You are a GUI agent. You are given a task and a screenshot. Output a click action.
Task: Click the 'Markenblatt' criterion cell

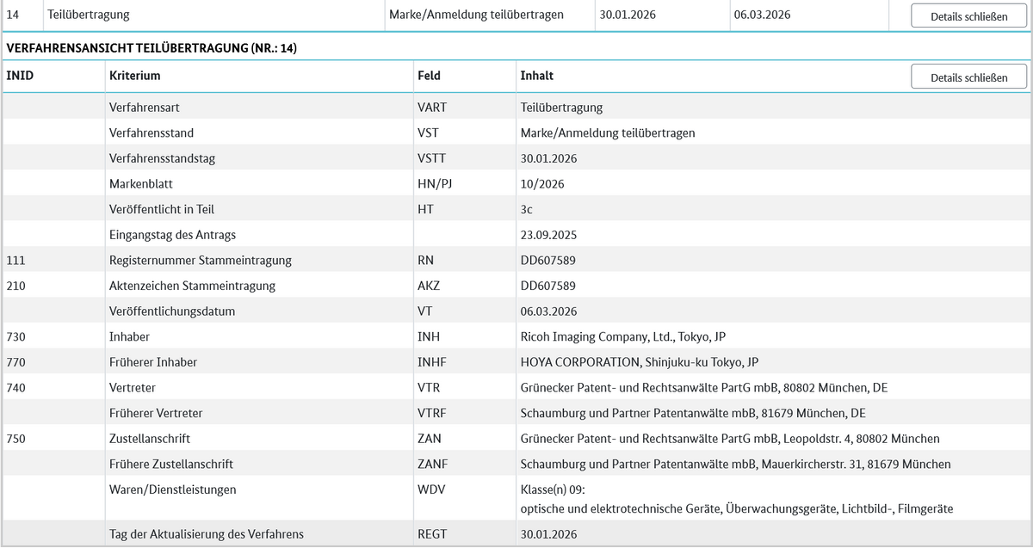click(140, 184)
